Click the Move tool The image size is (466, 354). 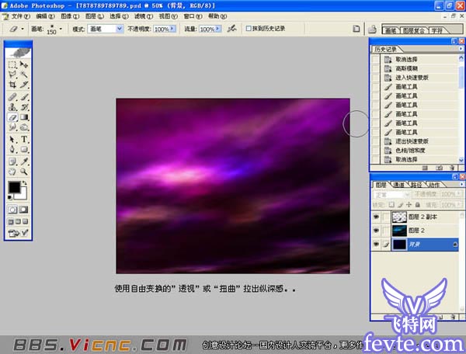point(25,64)
